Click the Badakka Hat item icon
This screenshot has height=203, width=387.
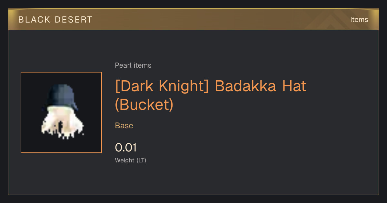[x=61, y=112]
